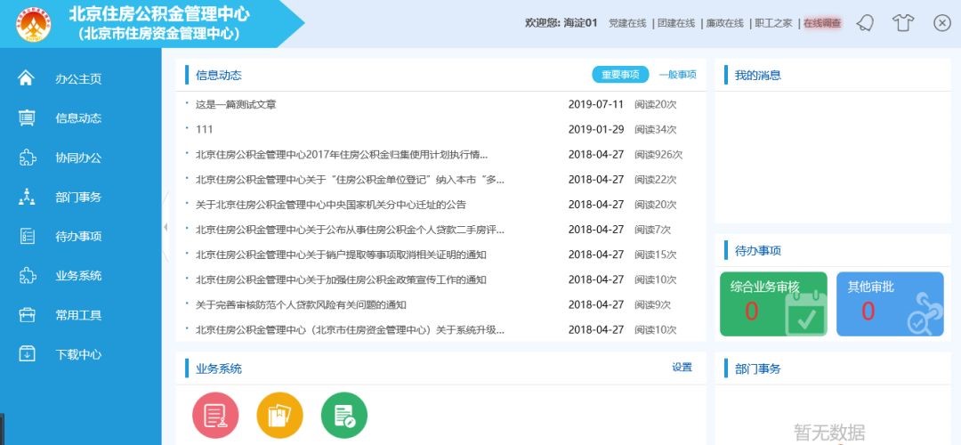Open the notification bell icon
Image resolution: width=961 pixels, height=445 pixels.
click(x=865, y=23)
